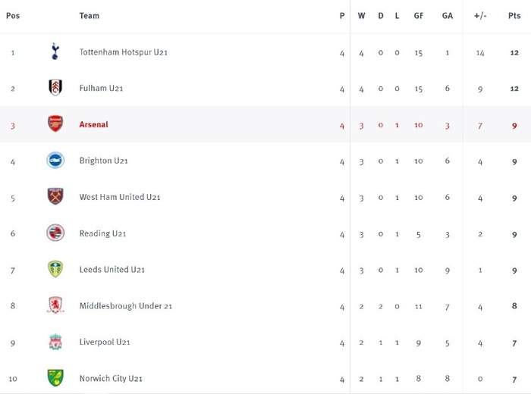Open the Fulham U21 team name
The width and height of the screenshot is (531, 394).
101,88
